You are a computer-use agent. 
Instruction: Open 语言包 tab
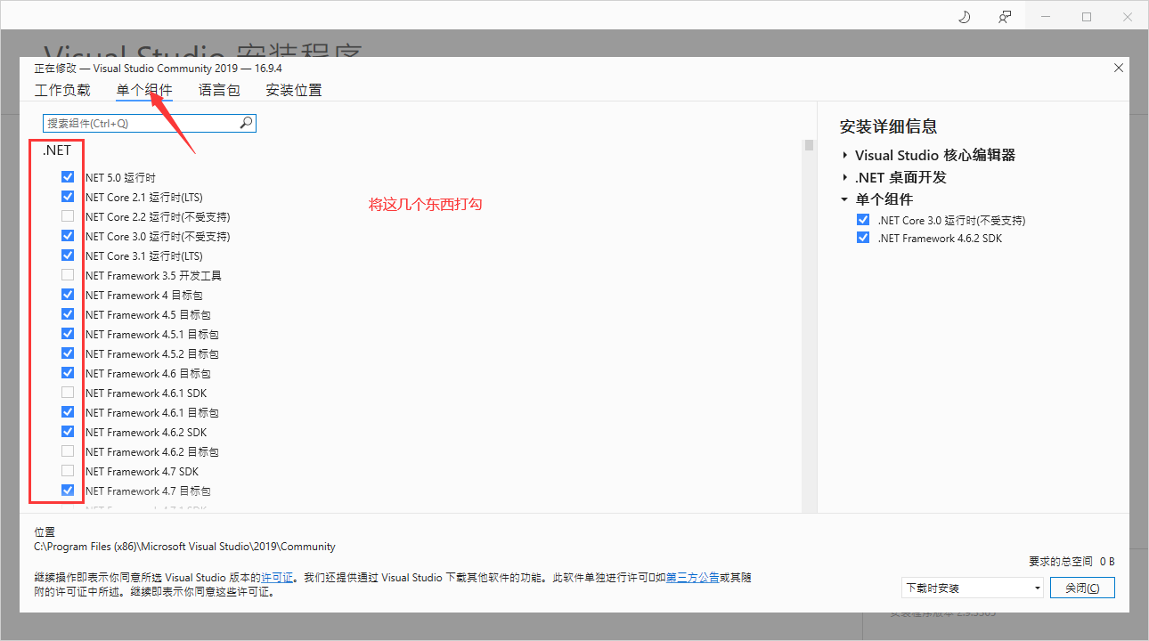219,90
